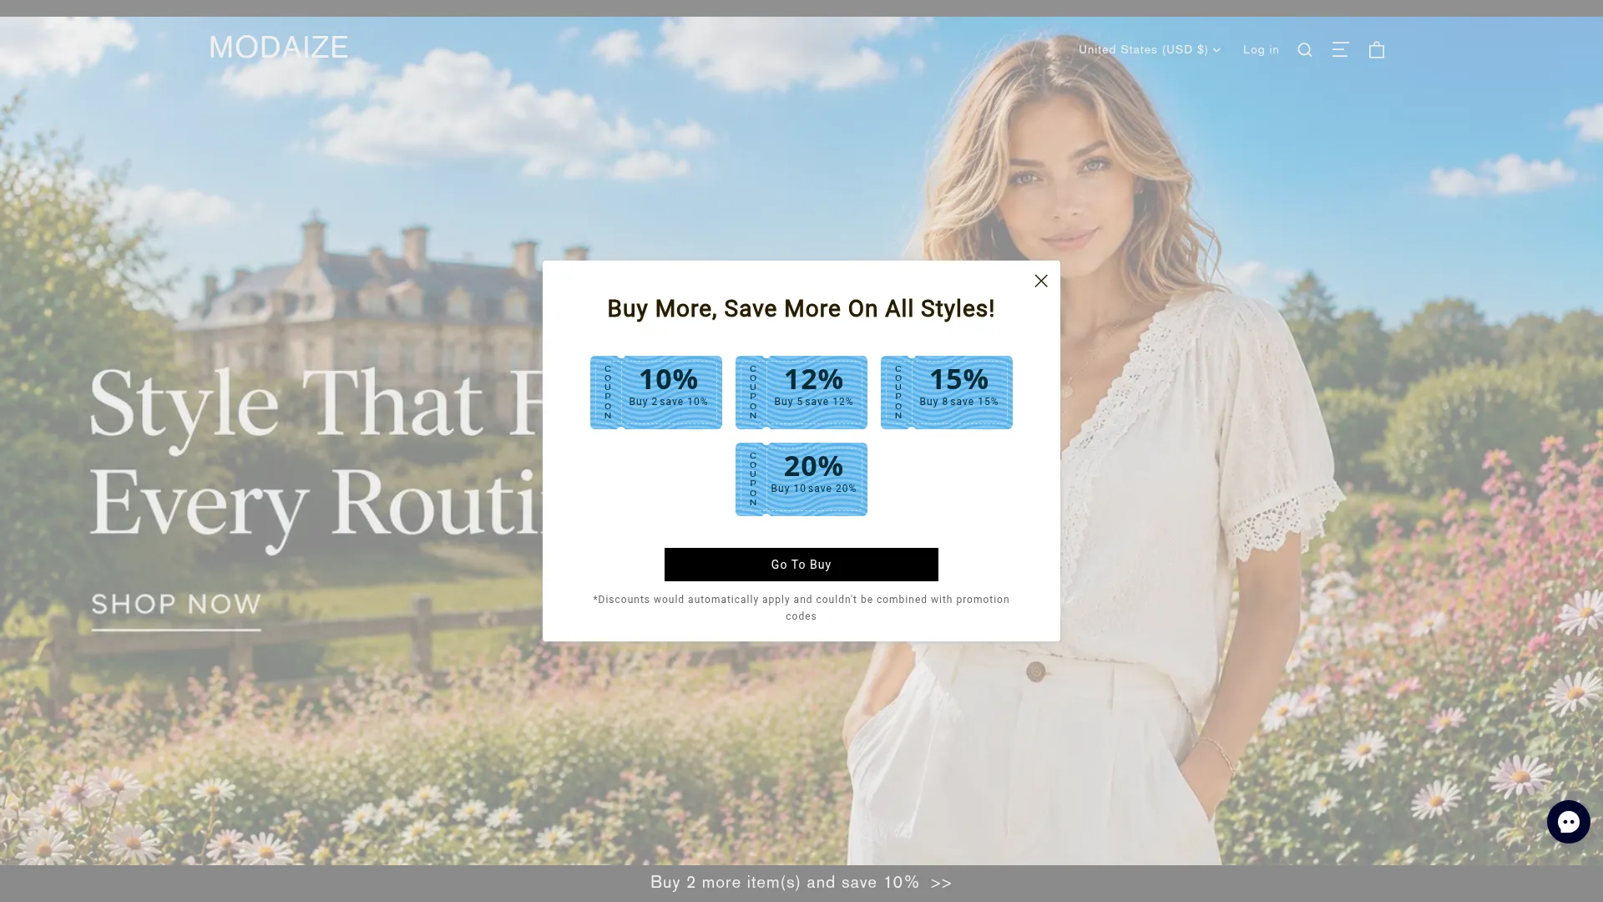This screenshot has width=1603, height=902.
Task: Click the discount disclaimer text in popup
Action: [x=801, y=608]
